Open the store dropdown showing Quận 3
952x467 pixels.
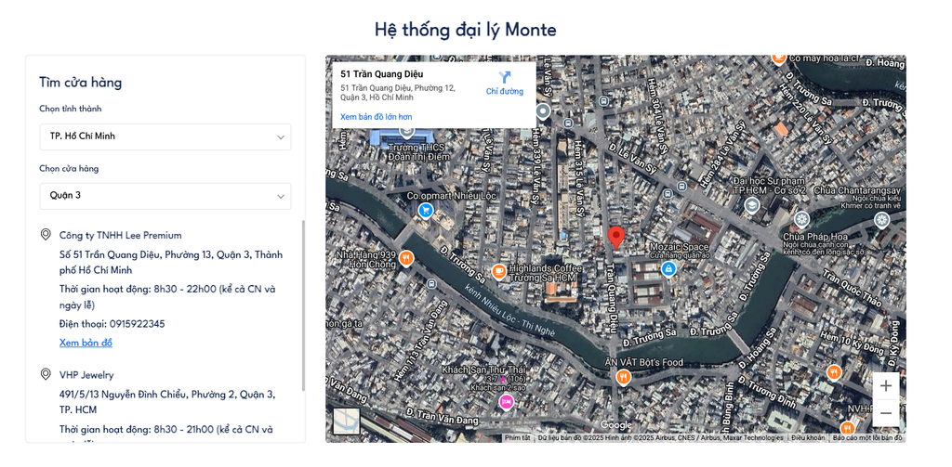tap(165, 196)
